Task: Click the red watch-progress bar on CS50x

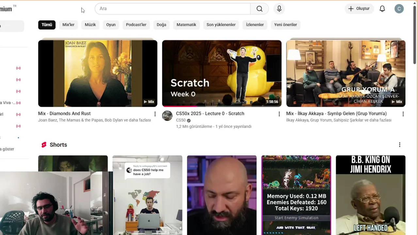Action: pos(179,106)
